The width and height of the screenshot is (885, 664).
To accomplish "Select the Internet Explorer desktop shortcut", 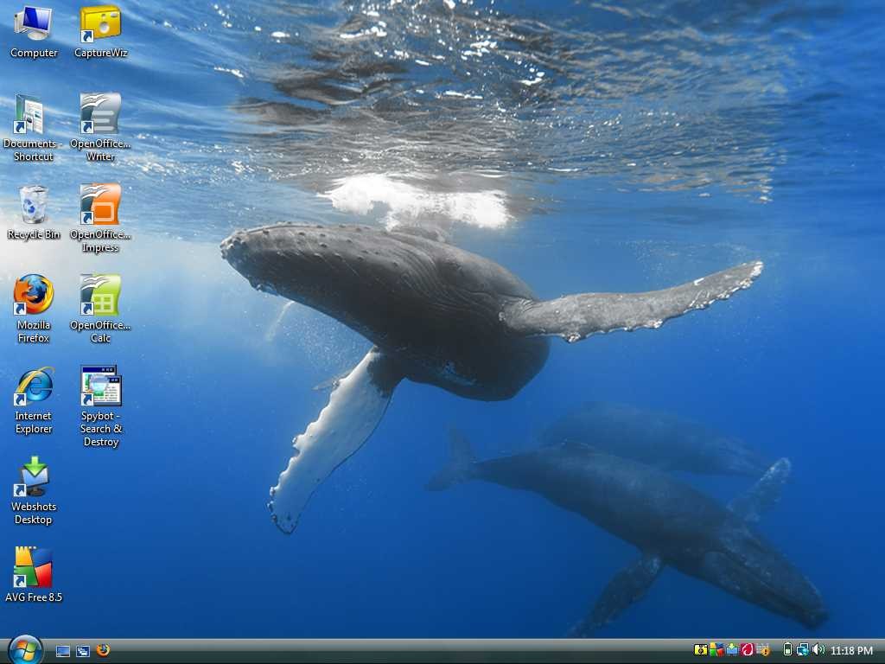I will click(x=34, y=399).
